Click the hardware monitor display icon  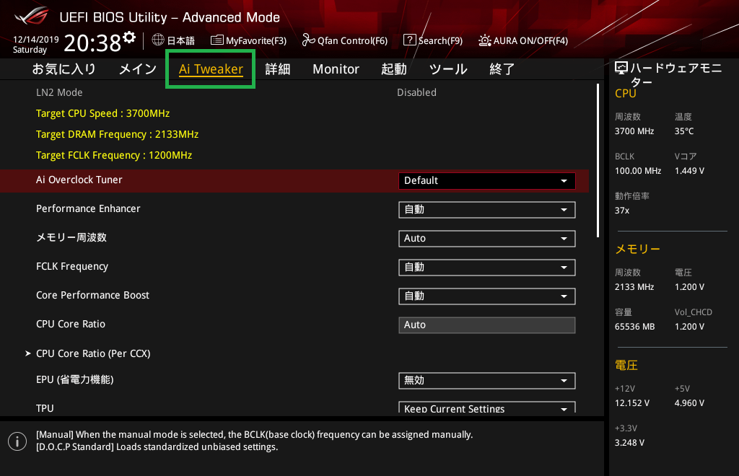[x=621, y=69]
